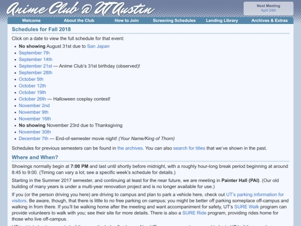This screenshot has width=301, height=226.
Task: Click 'Painter Hall (PAI)' bold text
Action: (x=240, y=180)
